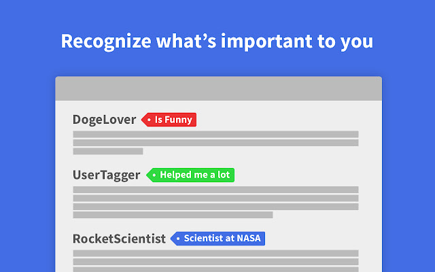435x272 pixels.
Task: Click second placeholder line under DogeLover
Action: click(x=215, y=143)
